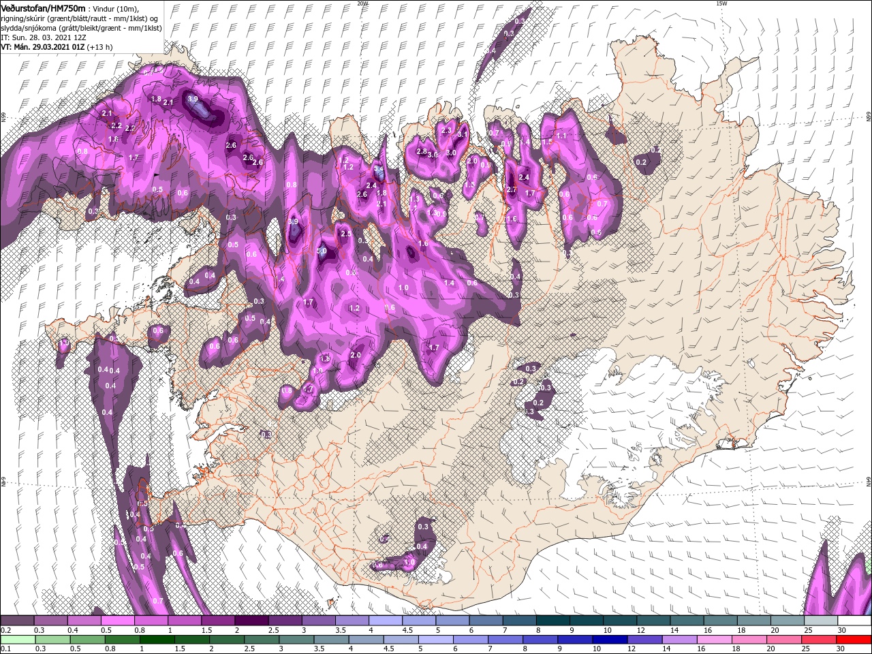This screenshot has width=872, height=654.
Task: Click the 1.1 precipitation value on the map
Action: pyautogui.click(x=561, y=136)
